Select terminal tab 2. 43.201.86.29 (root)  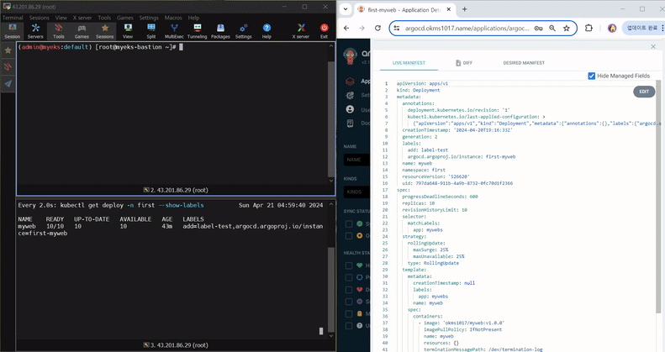[x=176, y=190]
